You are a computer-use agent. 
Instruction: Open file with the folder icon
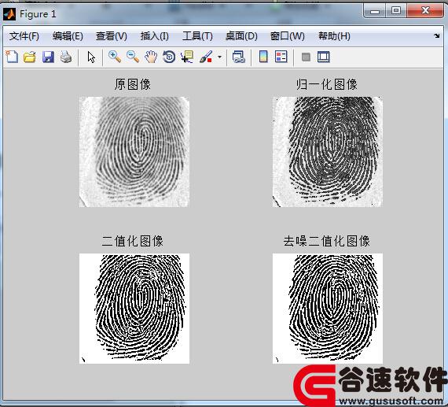pyautogui.click(x=30, y=57)
